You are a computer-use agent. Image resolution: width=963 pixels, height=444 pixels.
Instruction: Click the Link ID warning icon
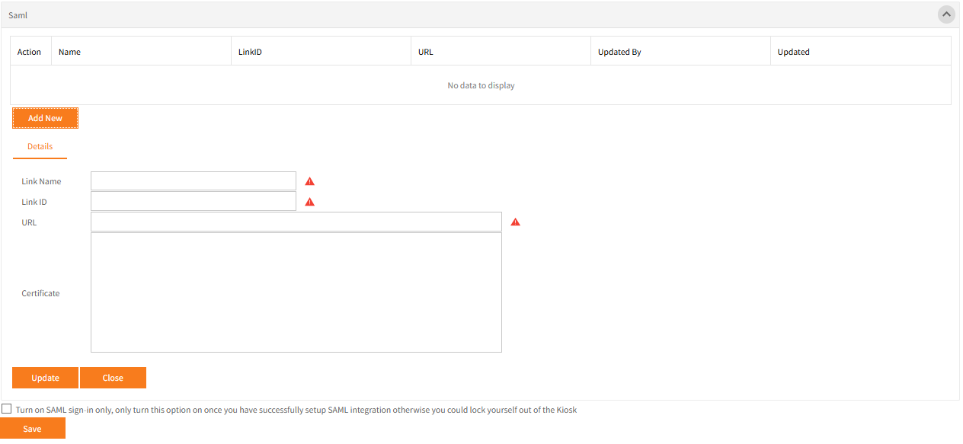click(309, 202)
